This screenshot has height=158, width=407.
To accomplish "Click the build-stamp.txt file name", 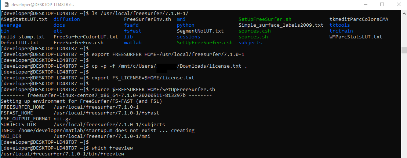I will click(x=22, y=37).
